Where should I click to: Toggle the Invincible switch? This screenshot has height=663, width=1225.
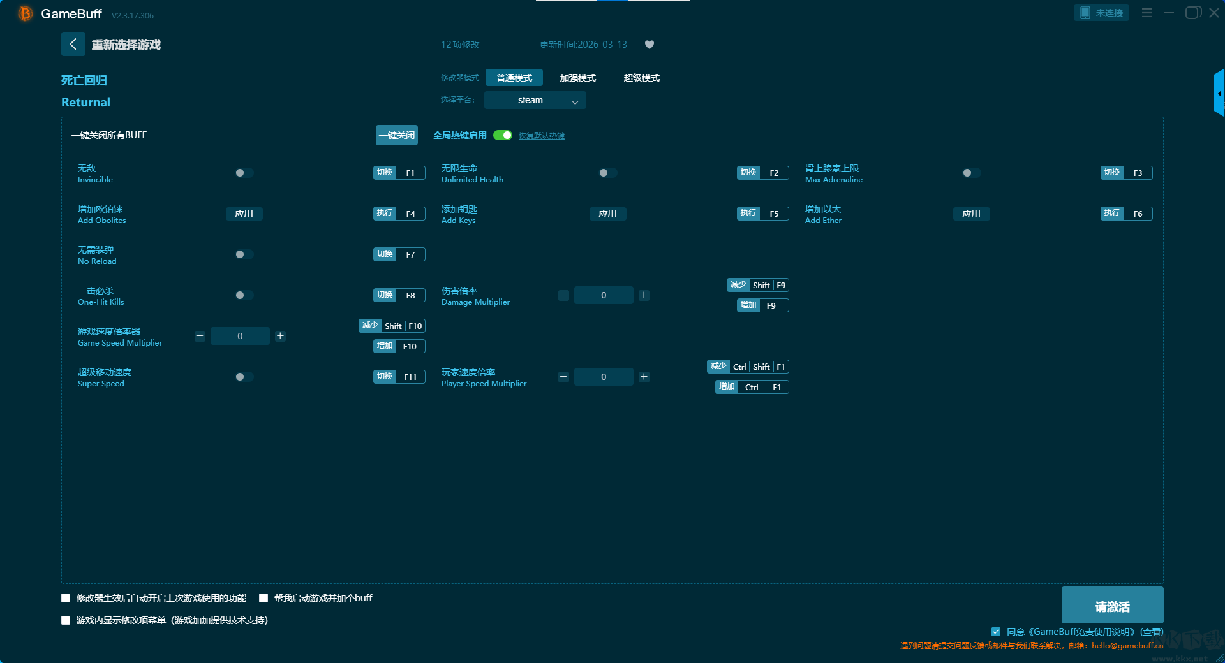(244, 173)
